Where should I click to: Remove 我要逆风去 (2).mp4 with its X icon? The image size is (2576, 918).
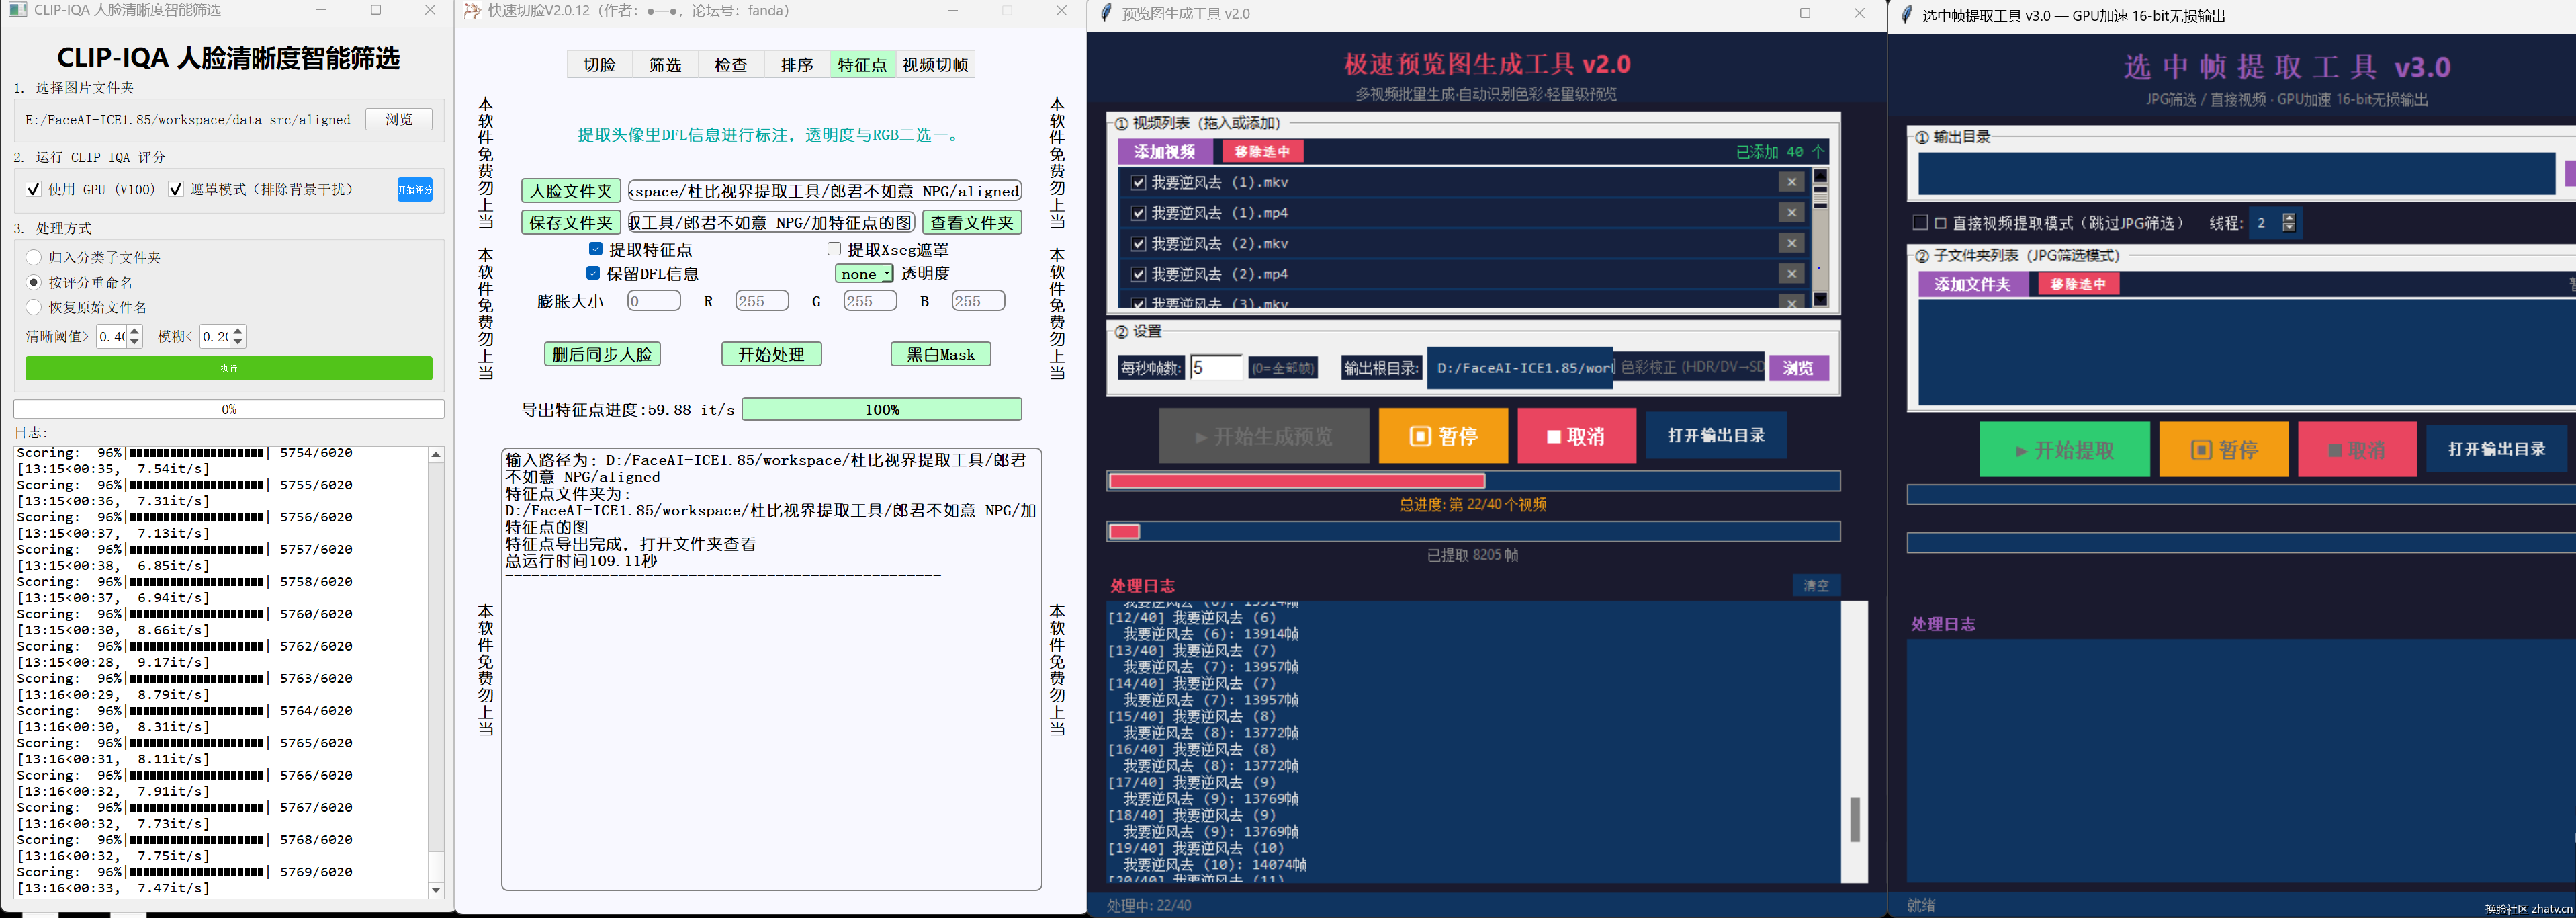tap(1791, 274)
